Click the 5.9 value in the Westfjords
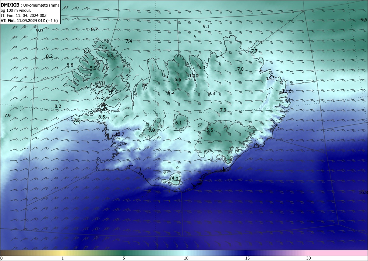 (93, 68)
